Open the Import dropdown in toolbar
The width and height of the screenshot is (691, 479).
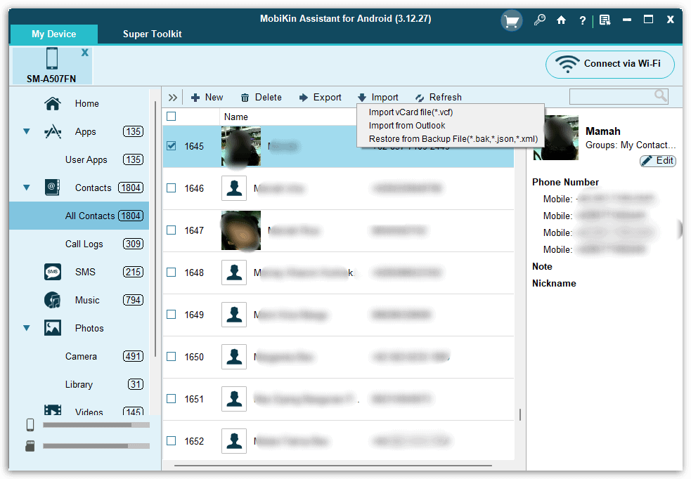(378, 98)
